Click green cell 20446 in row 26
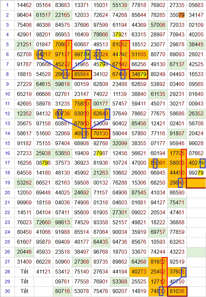 click(24, 252)
